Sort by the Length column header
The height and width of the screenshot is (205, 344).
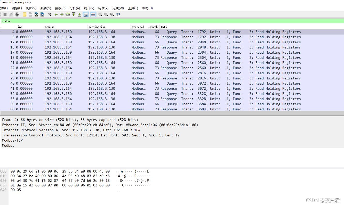tap(153, 27)
